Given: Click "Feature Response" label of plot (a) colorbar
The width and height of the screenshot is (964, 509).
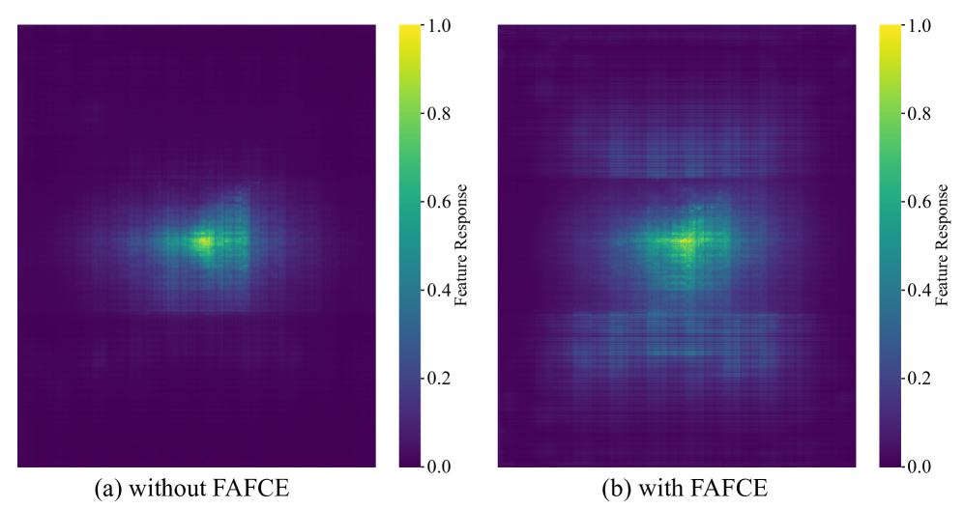Looking at the screenshot, I should (461, 245).
